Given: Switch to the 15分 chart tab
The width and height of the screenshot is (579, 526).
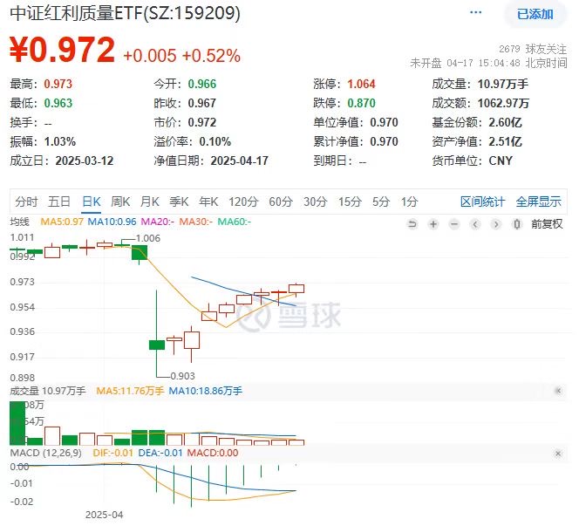Looking at the screenshot, I should pyautogui.click(x=350, y=202).
